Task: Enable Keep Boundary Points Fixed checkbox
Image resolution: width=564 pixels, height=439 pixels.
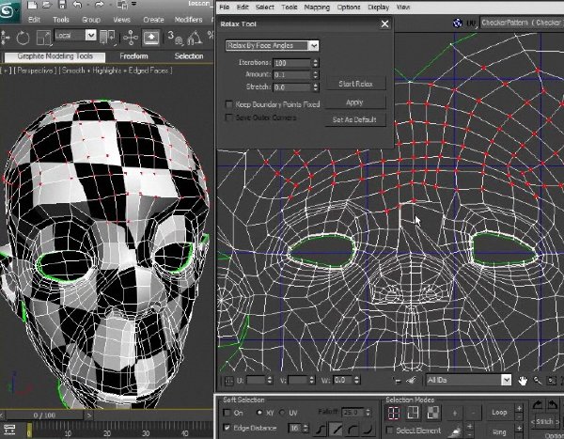Action: (228, 104)
